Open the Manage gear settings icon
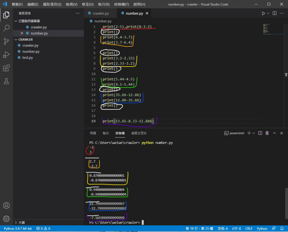The height and width of the screenshot is (232, 288). 6,219
